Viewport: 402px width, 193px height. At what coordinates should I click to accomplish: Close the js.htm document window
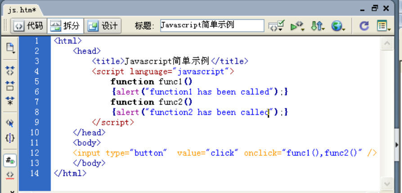click(x=386, y=9)
